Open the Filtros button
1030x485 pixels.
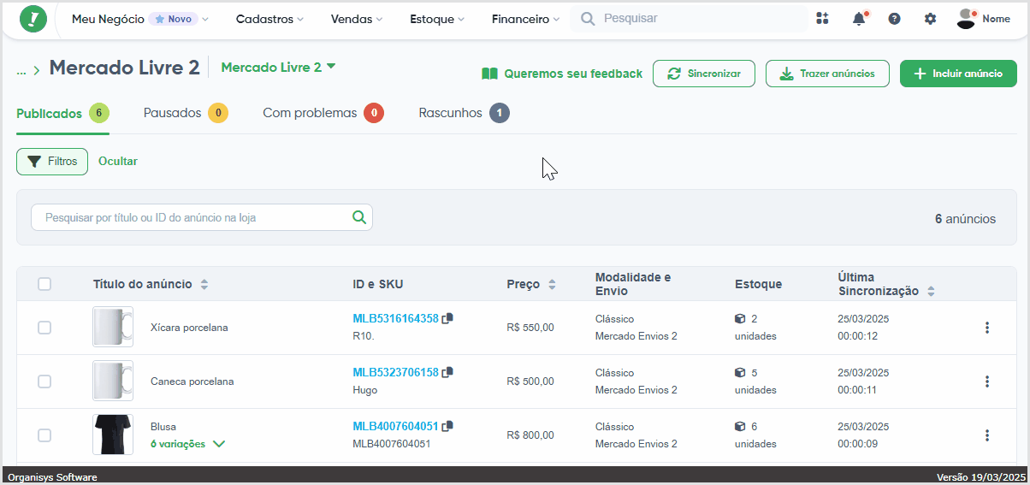pyautogui.click(x=52, y=162)
